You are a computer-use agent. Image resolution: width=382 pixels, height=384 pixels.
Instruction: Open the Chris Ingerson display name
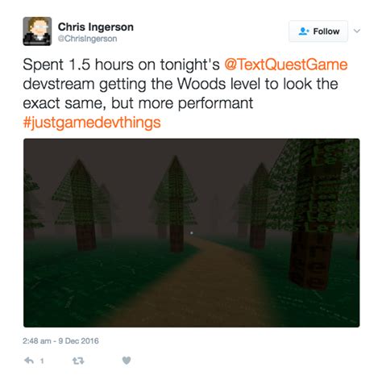[96, 27]
